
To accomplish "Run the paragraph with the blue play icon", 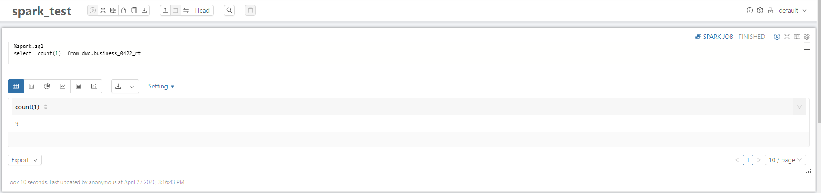I will [777, 37].
